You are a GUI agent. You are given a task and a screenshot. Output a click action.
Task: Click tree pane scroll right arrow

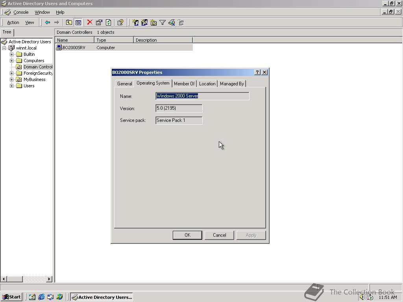[x=49, y=279]
